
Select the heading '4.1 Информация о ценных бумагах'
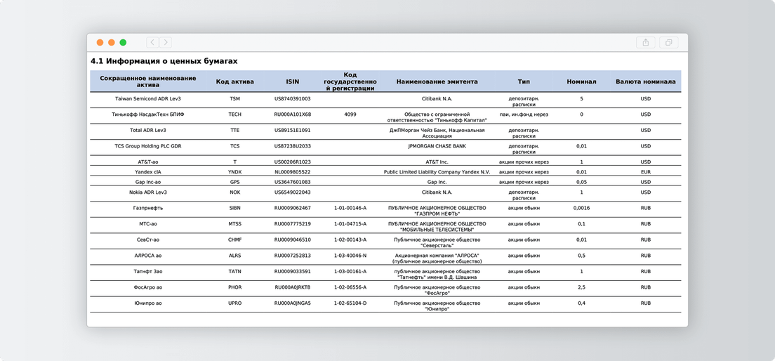(164, 62)
